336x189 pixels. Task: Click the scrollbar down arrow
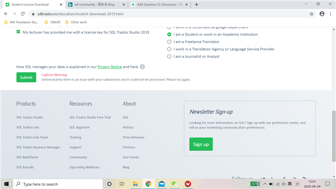(x=334, y=176)
